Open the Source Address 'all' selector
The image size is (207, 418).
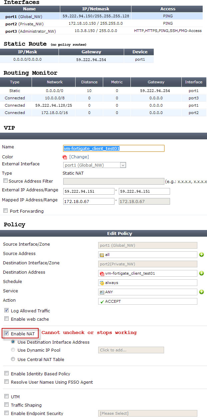[148, 255]
